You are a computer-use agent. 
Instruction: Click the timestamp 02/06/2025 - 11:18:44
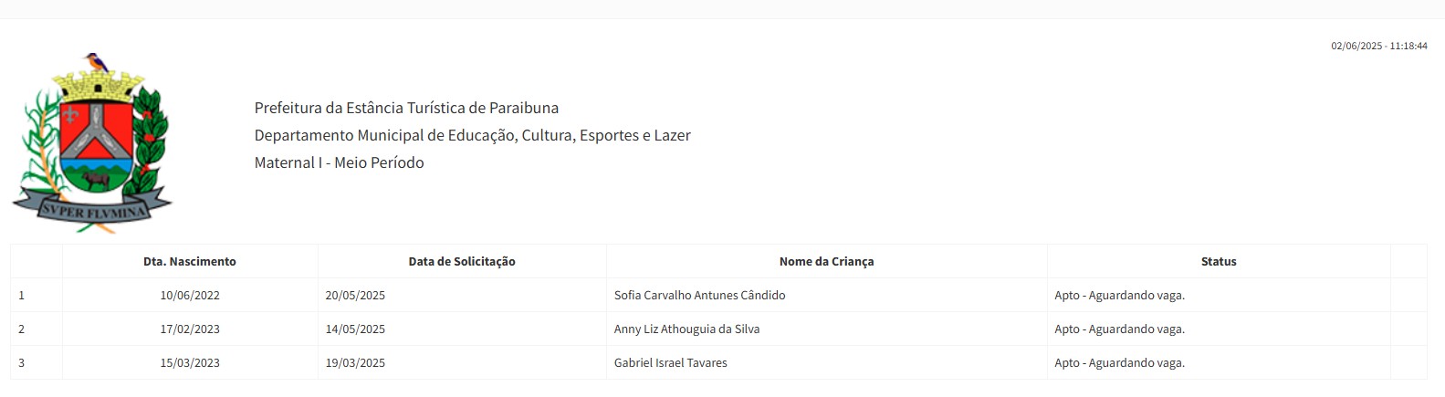[1379, 46]
